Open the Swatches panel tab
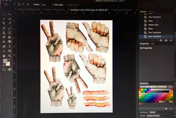The width and height of the screenshot is (176, 118). [x=144, y=83]
